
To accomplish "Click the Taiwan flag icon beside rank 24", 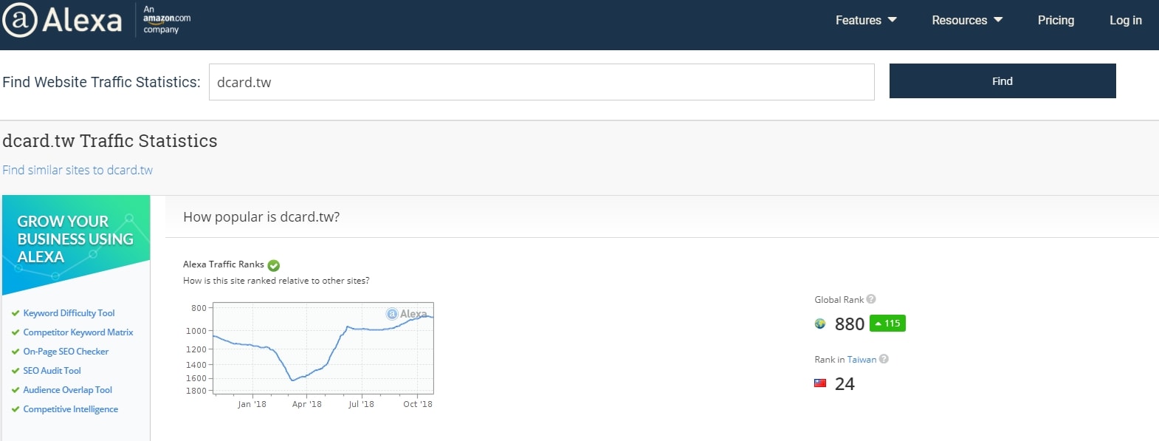I will click(820, 383).
